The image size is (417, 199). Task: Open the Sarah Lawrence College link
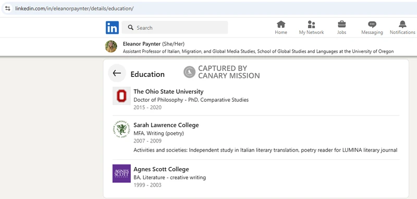tap(166, 125)
